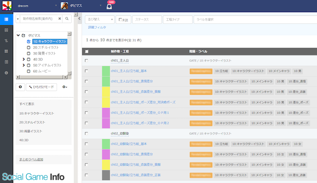Screen dimensions: 317x183
Task: Open the 並び替え sort dropdown
Action: pyautogui.click(x=99, y=19)
